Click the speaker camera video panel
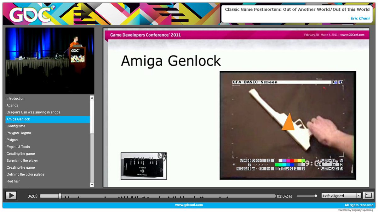Viewport: 378px width, 212px height. 50,61
